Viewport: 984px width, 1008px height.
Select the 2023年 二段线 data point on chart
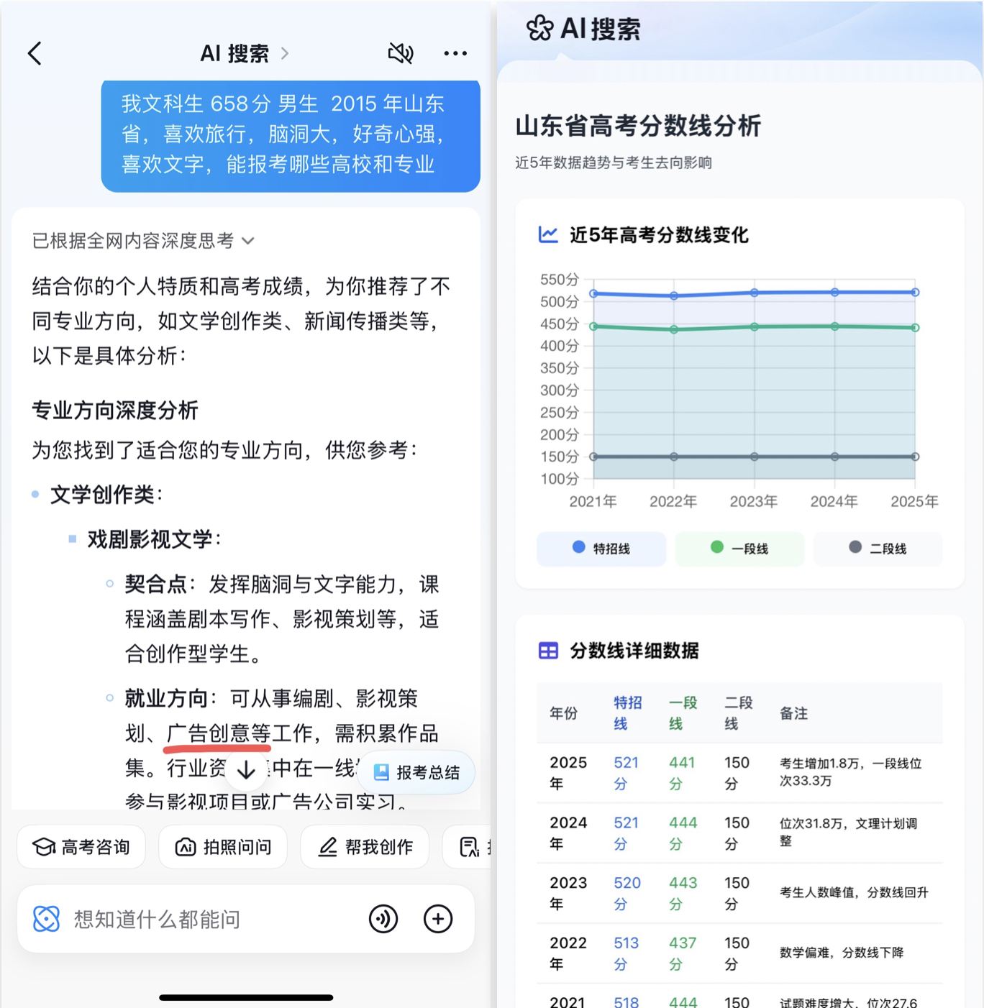[754, 457]
